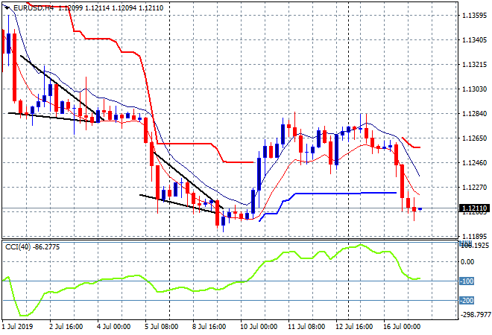The height and width of the screenshot is (335, 492).
Task: Click the CCI scale value 0.00
Action: [x=467, y=261]
